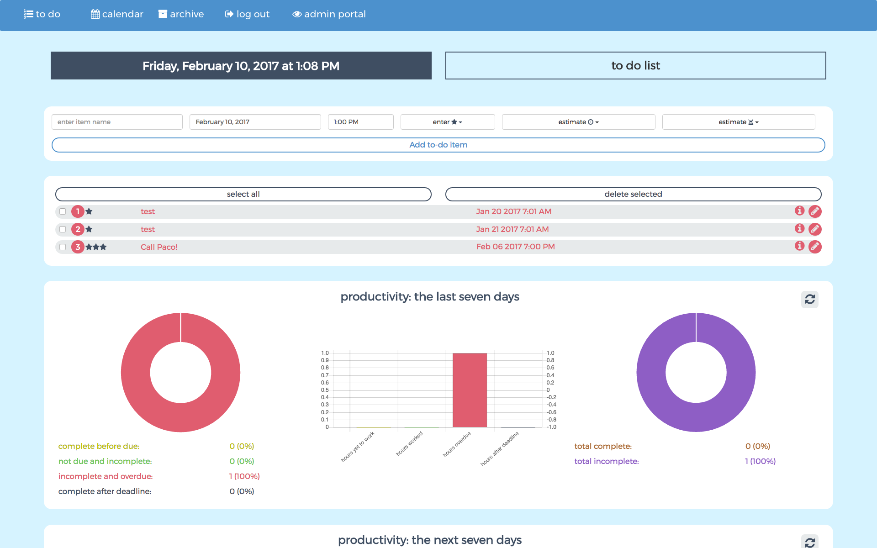Click edit pencil icon for Call Paco!
This screenshot has width=877, height=548.
point(815,247)
